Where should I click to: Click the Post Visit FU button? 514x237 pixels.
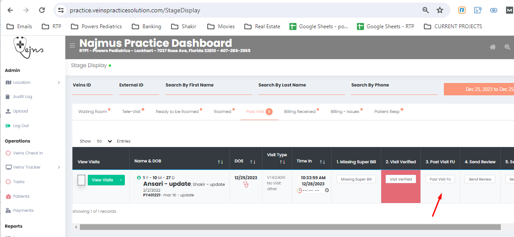click(440, 179)
